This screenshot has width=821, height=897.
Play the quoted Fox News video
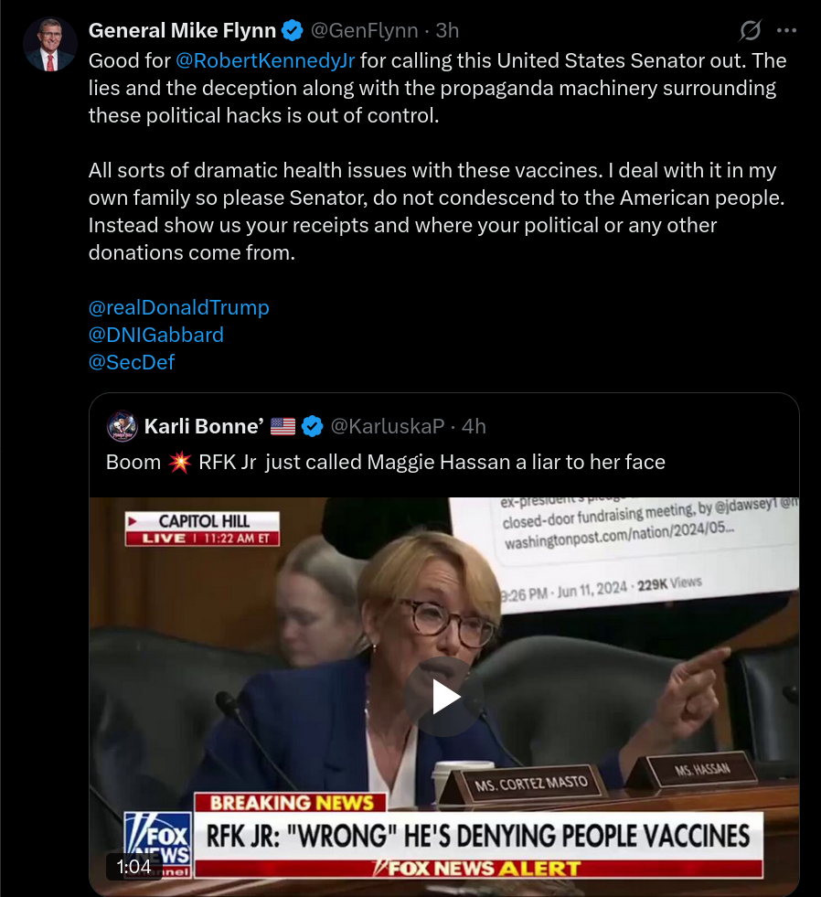(444, 697)
